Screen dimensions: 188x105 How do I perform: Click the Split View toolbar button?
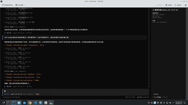pyautogui.click(x=19, y=5)
